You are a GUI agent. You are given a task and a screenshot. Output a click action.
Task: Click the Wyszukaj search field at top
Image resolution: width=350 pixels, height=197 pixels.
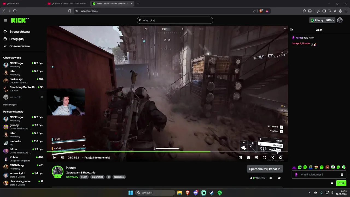point(175,20)
